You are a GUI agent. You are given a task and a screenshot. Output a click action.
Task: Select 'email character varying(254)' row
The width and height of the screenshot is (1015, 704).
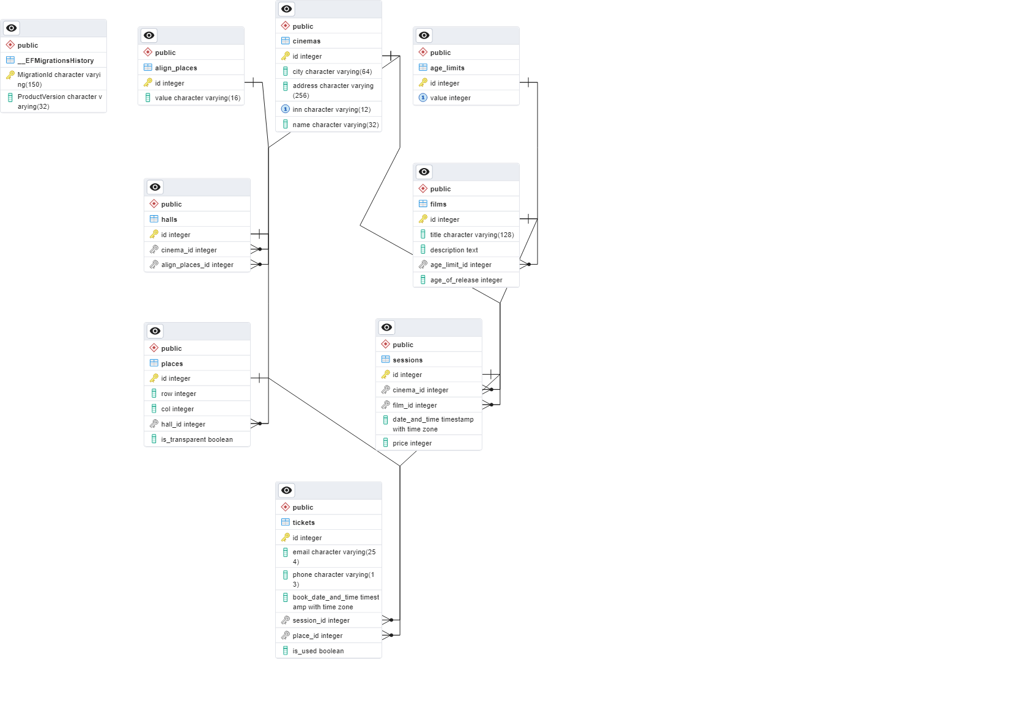[328, 557]
